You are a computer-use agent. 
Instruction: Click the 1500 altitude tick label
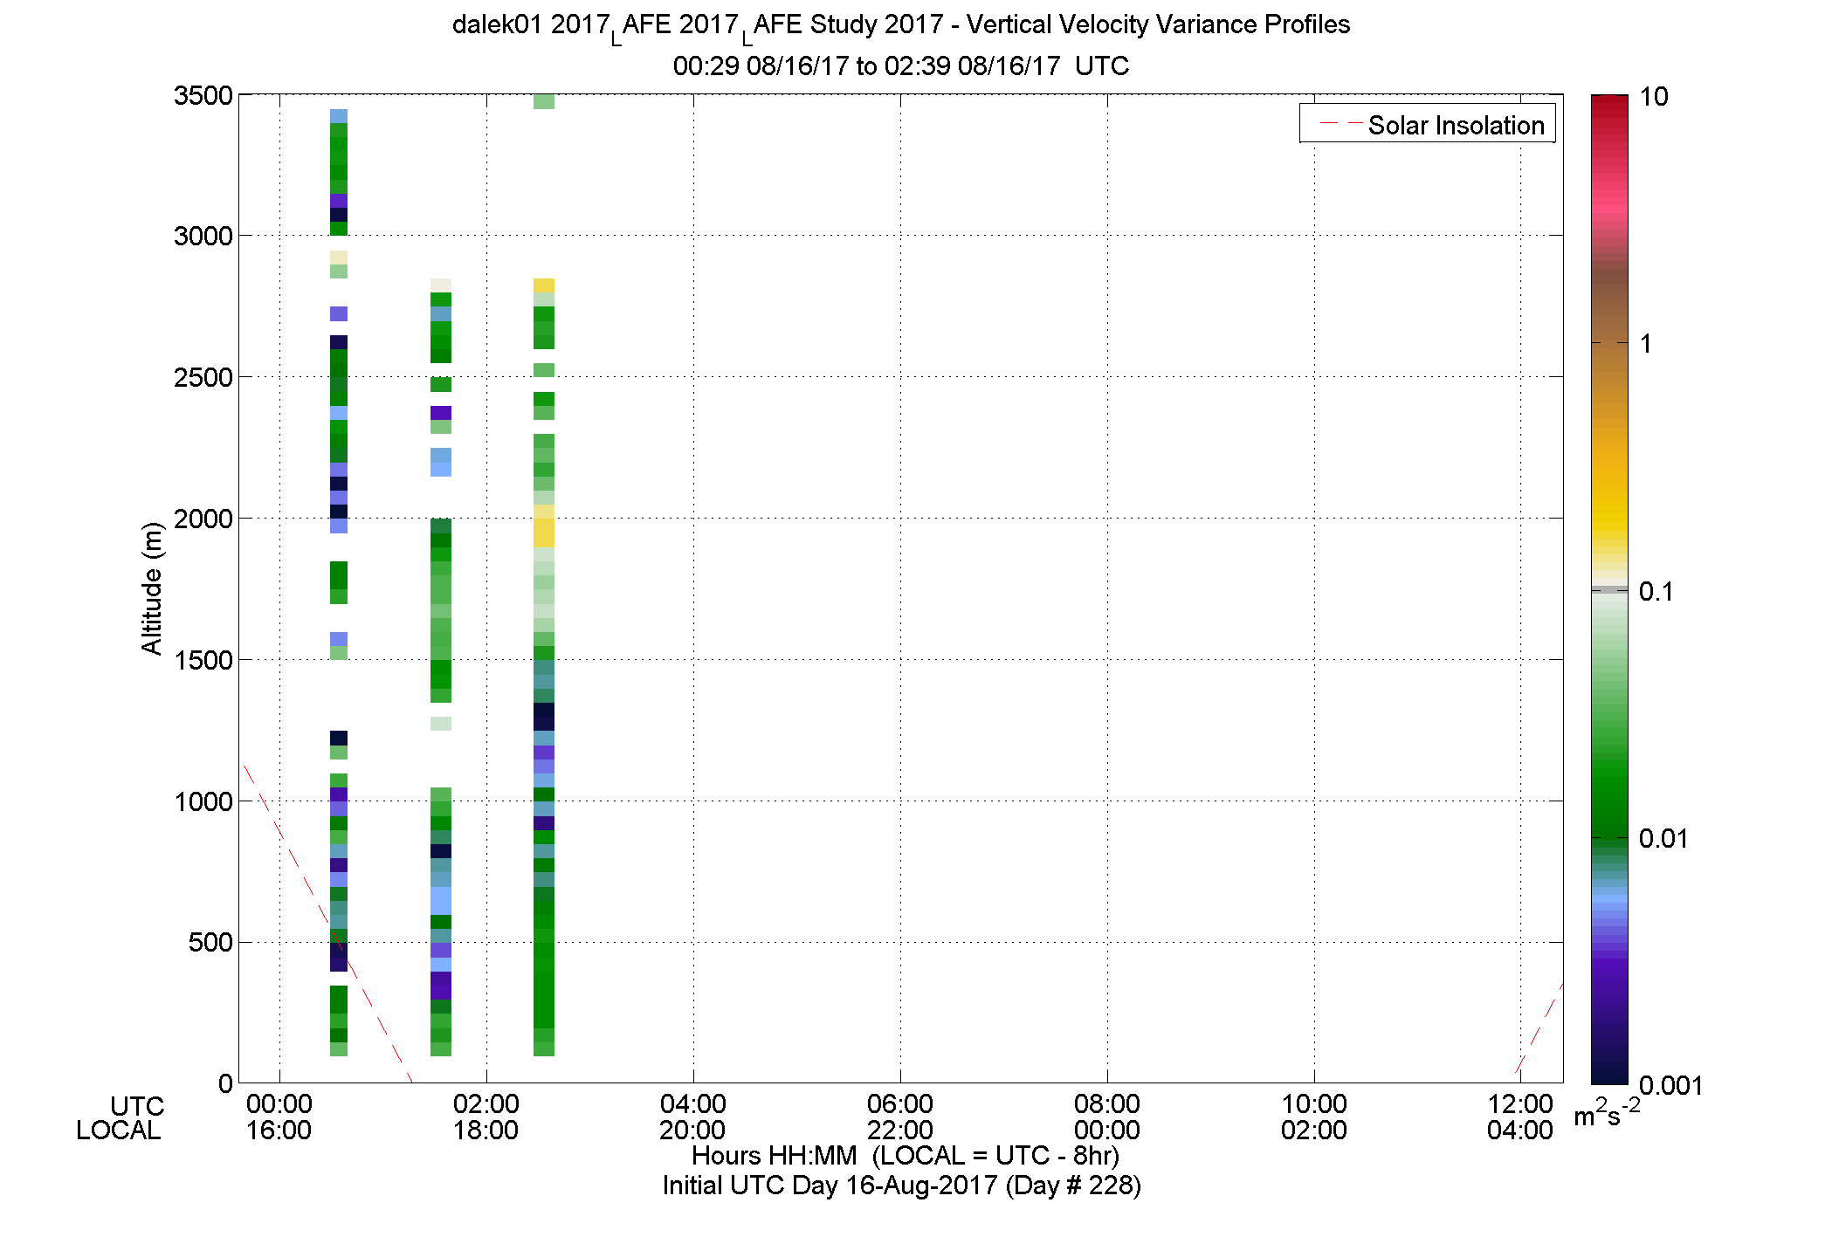(x=203, y=660)
